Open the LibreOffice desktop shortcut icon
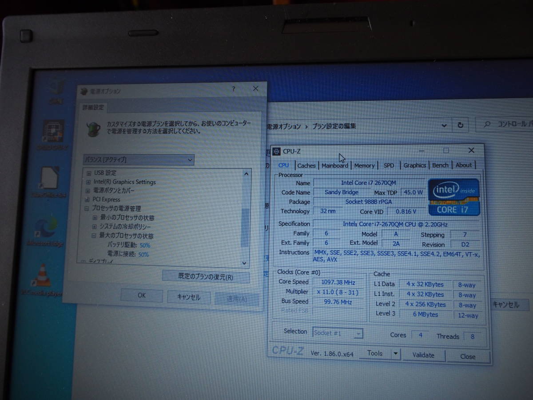533x400 pixels. pyautogui.click(x=50, y=177)
